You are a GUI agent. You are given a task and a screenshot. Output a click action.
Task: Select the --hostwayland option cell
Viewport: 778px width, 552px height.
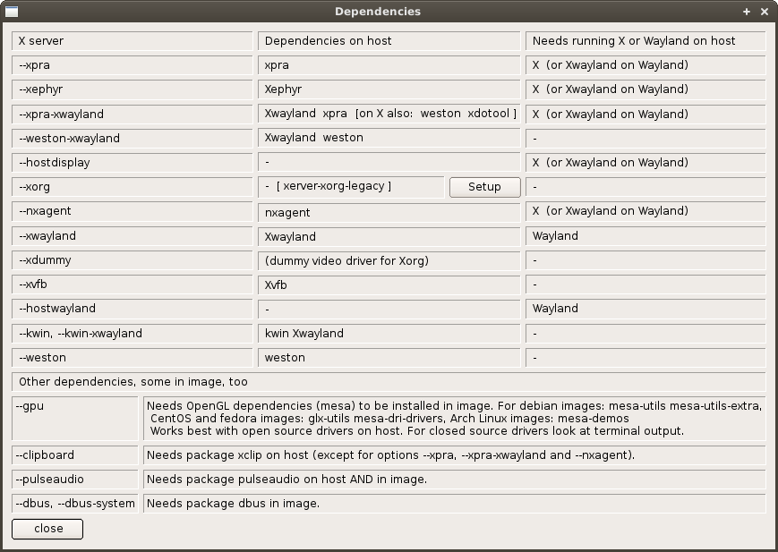click(x=132, y=309)
